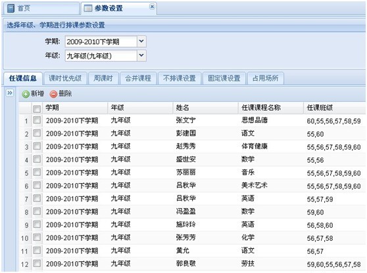
Task: Open the 合并课程 tab
Action: pyautogui.click(x=138, y=78)
